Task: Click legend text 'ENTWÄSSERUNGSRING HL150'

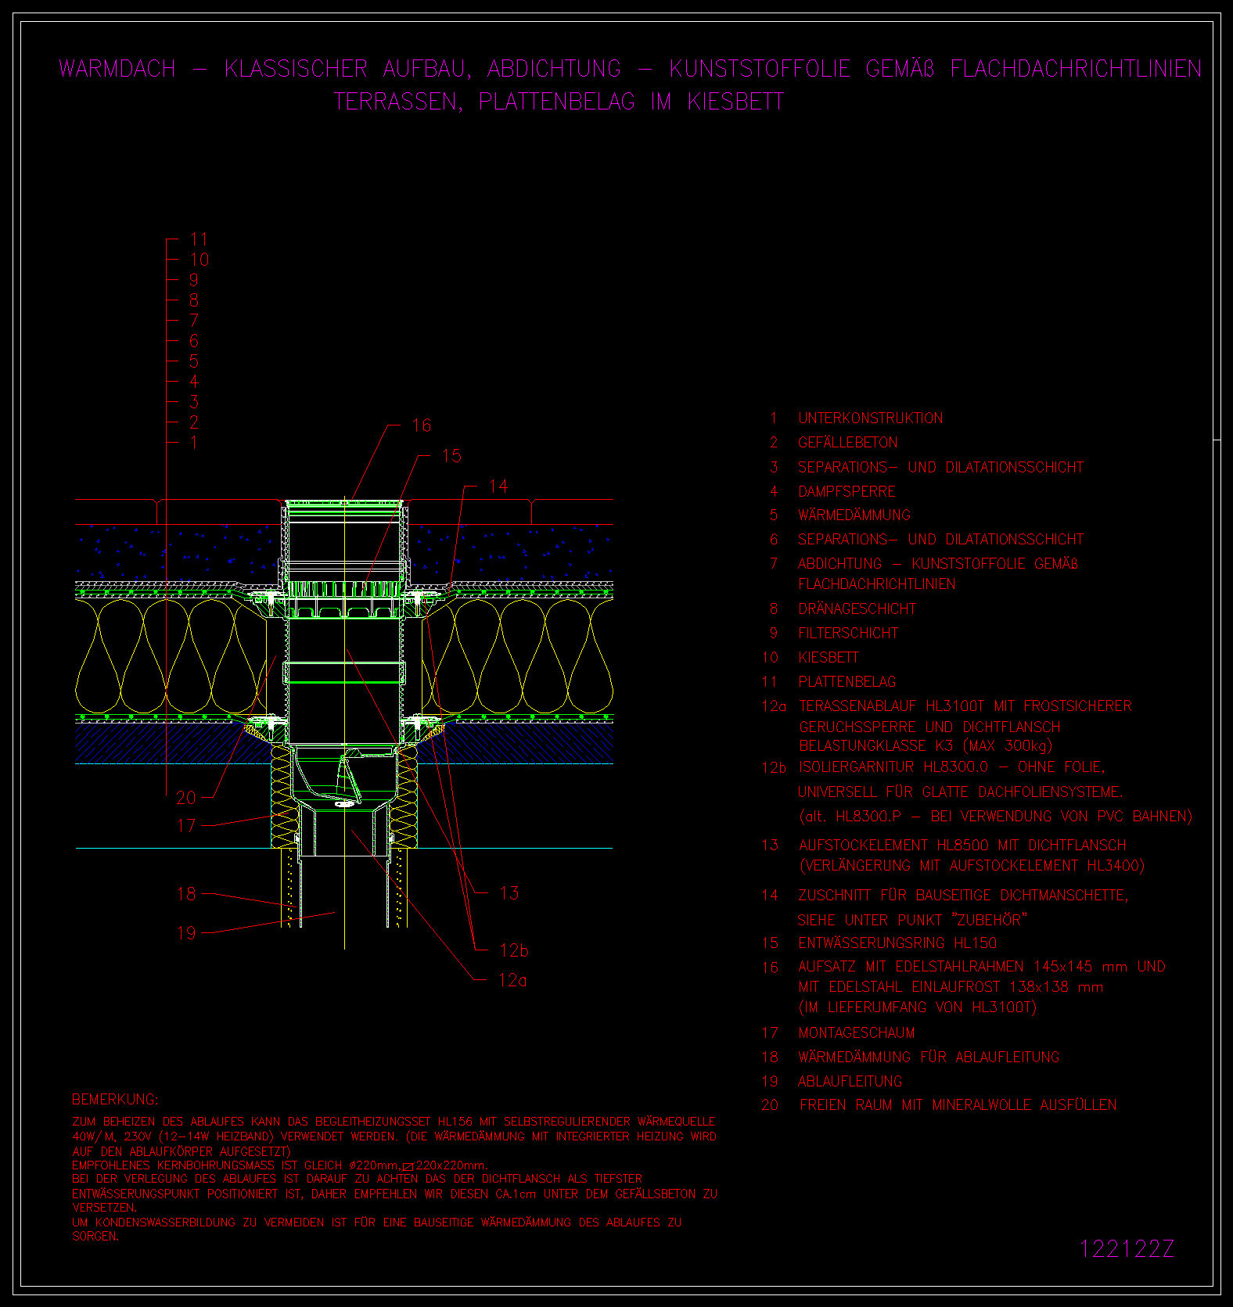Action: tap(897, 943)
